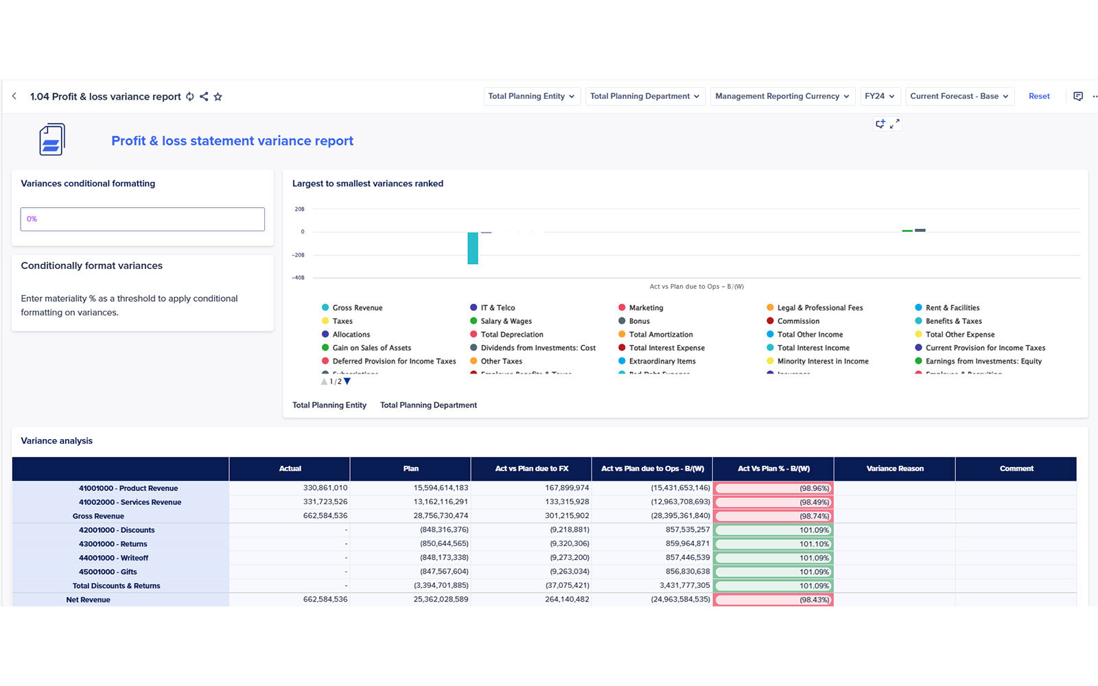Viewport: 1098px width, 686px height.
Task: Expand the variances chart to fullscreen
Action: [895, 124]
